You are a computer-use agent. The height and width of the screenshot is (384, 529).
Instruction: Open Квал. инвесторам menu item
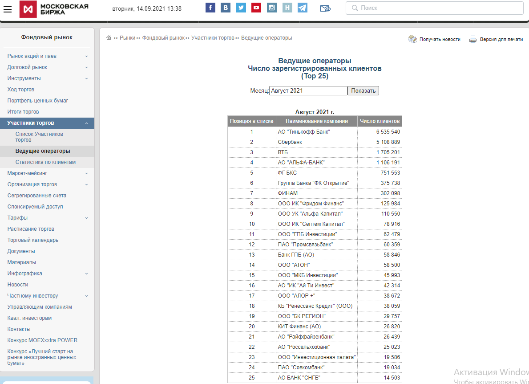(29, 318)
